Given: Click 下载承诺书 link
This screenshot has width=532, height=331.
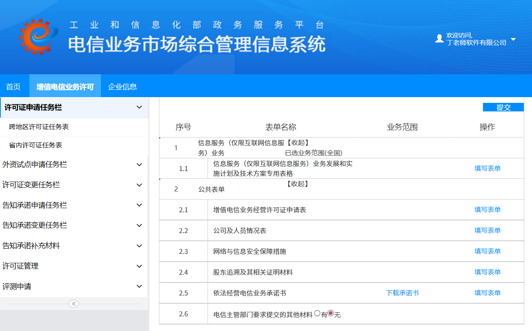Looking at the screenshot, I should (402, 293).
